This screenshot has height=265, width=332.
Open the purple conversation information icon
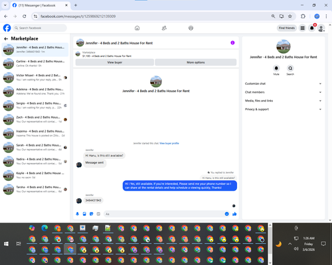[x=232, y=43]
